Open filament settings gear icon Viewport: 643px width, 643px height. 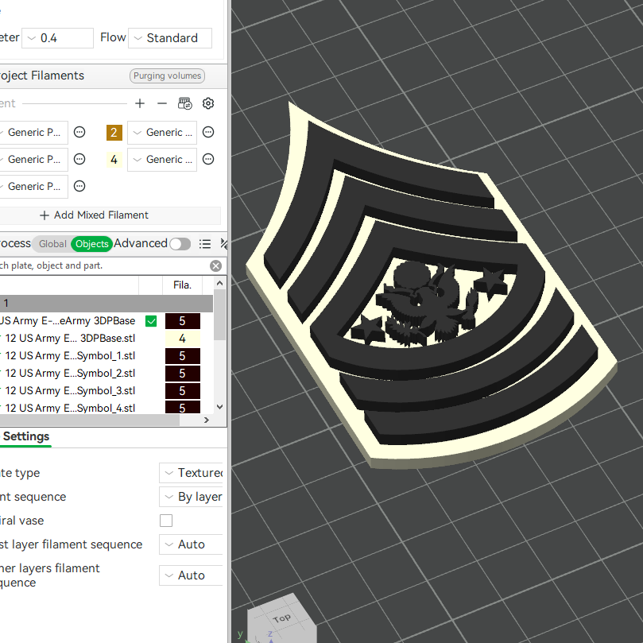pos(208,103)
